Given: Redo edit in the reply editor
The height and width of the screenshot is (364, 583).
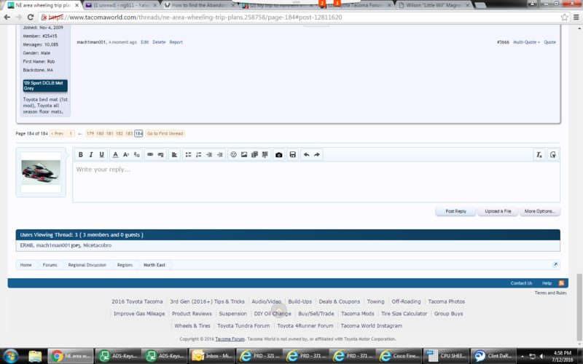Looking at the screenshot, I should 317,154.
